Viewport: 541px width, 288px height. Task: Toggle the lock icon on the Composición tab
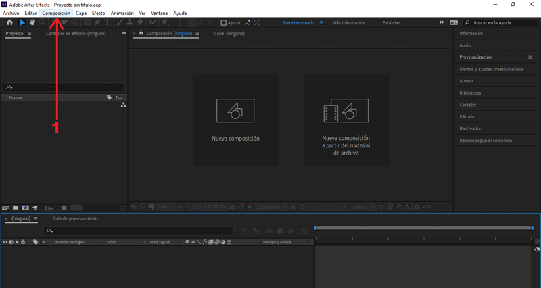coord(141,33)
